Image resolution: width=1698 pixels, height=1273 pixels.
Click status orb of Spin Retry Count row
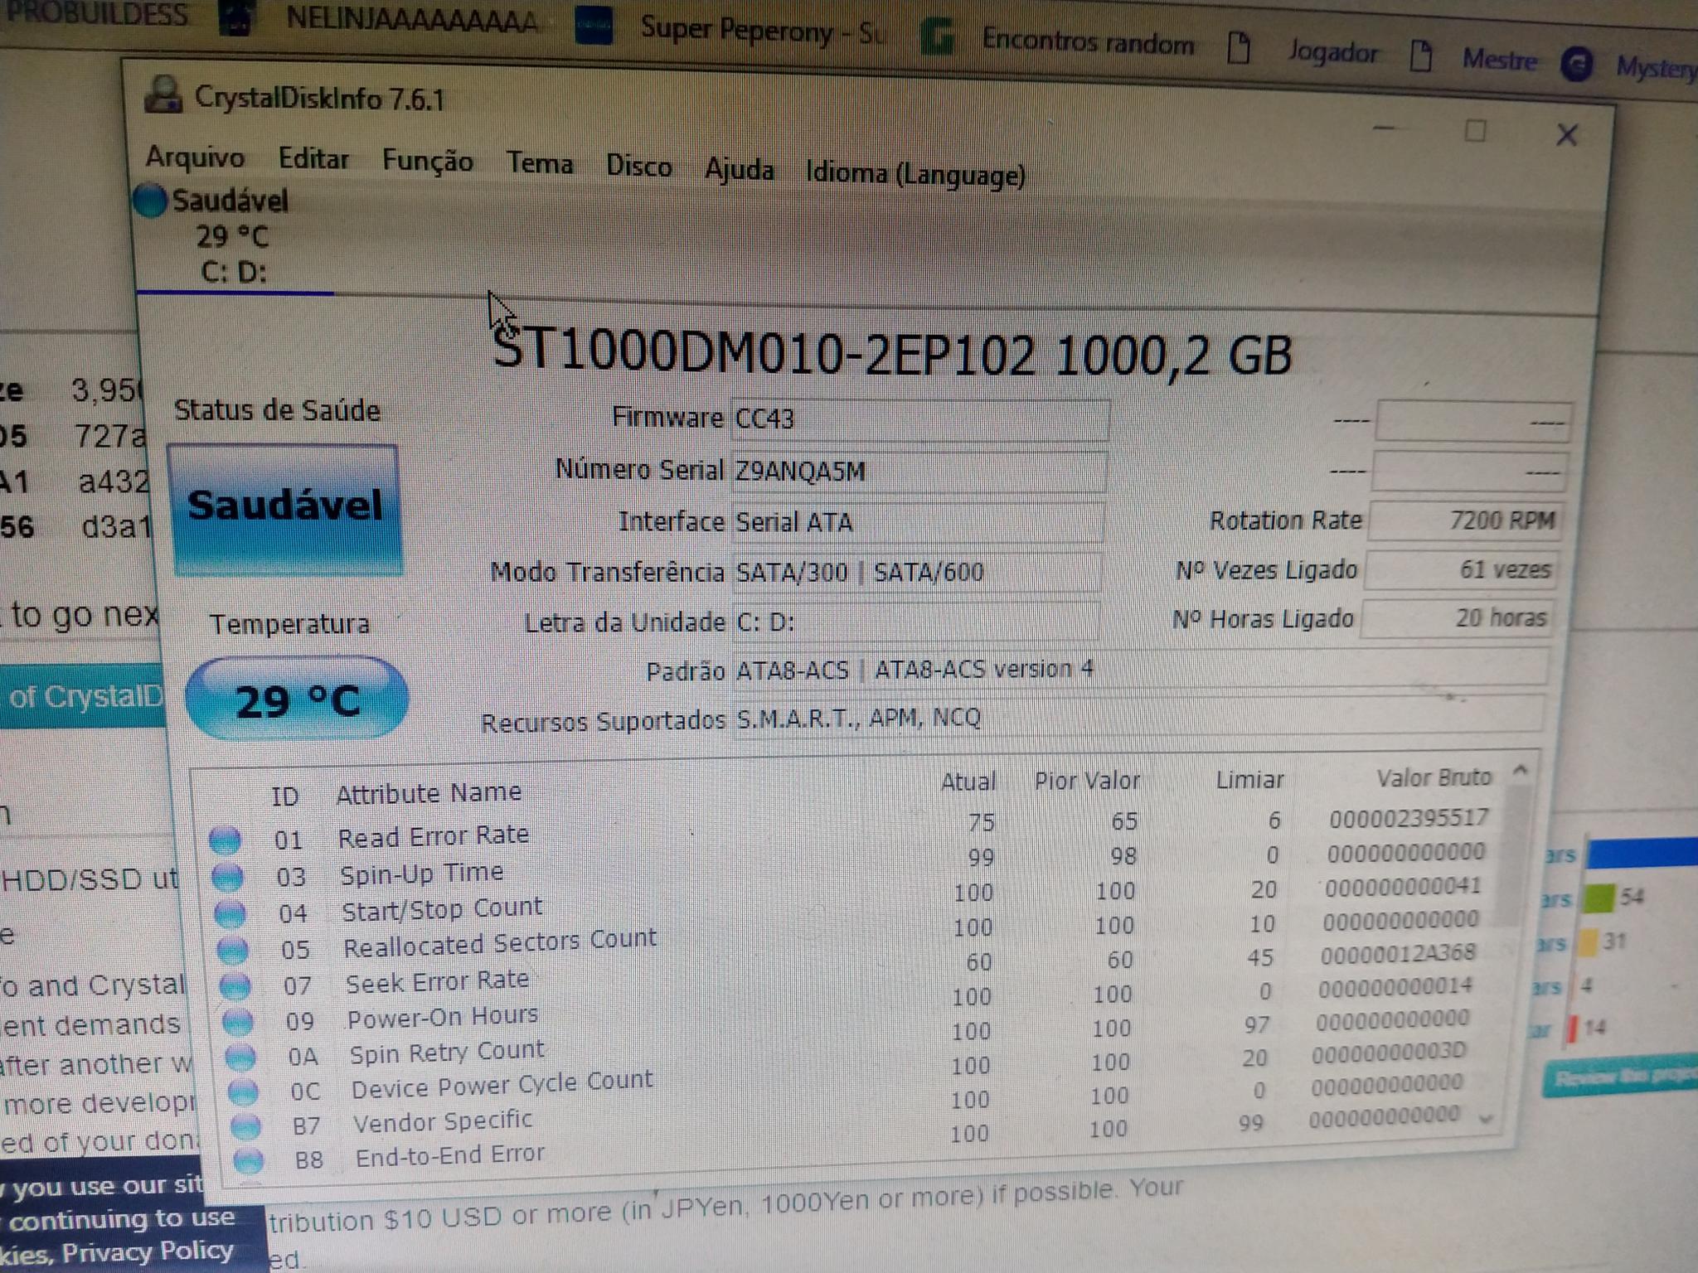tap(240, 1057)
